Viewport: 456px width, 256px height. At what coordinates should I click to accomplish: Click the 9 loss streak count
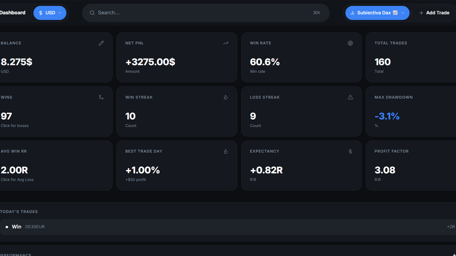click(253, 116)
